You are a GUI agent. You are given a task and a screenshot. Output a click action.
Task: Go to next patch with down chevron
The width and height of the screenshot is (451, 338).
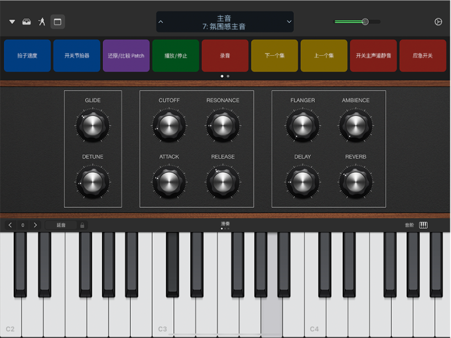(289, 22)
